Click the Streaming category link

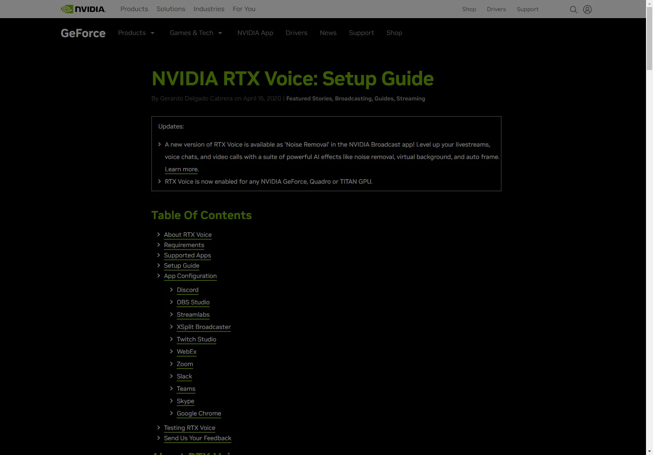click(411, 98)
